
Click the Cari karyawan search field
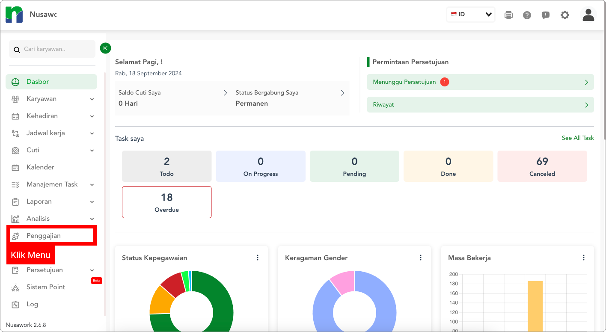pyautogui.click(x=52, y=49)
